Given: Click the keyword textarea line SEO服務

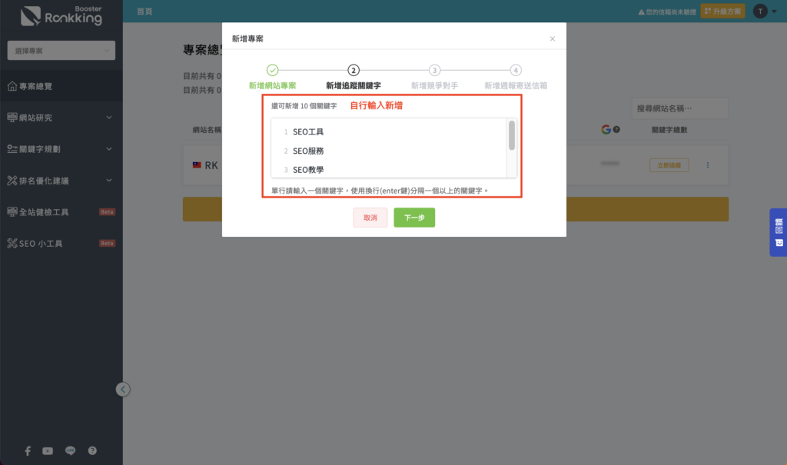Looking at the screenshot, I should [x=308, y=151].
